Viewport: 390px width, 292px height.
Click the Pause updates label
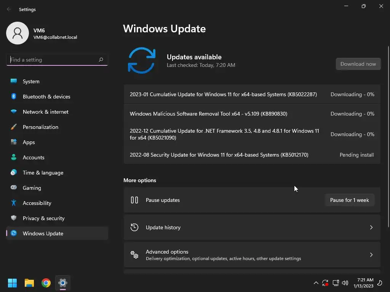163,200
